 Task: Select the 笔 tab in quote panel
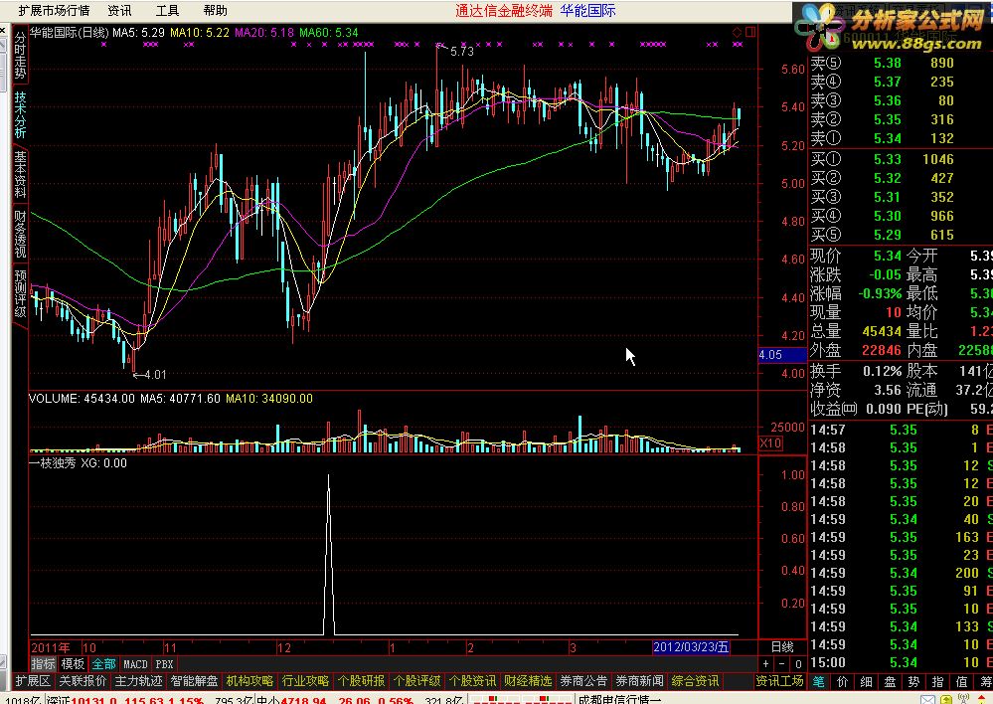pos(819,682)
